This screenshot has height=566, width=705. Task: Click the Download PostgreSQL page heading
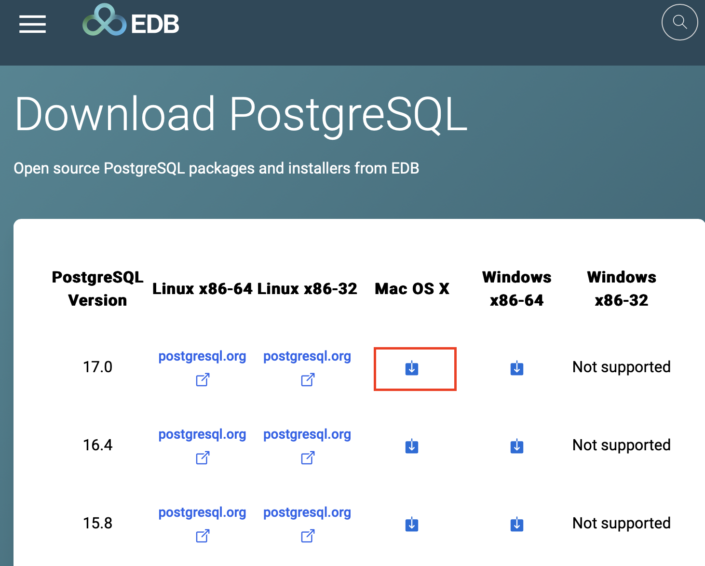241,114
